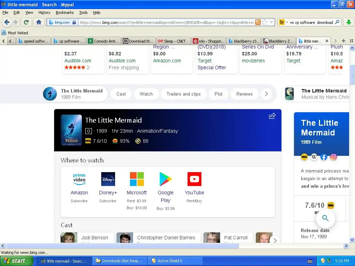This screenshot has width=355, height=266.
Task: Click The Little Mermaid poster thumbnail
Action: [71, 130]
